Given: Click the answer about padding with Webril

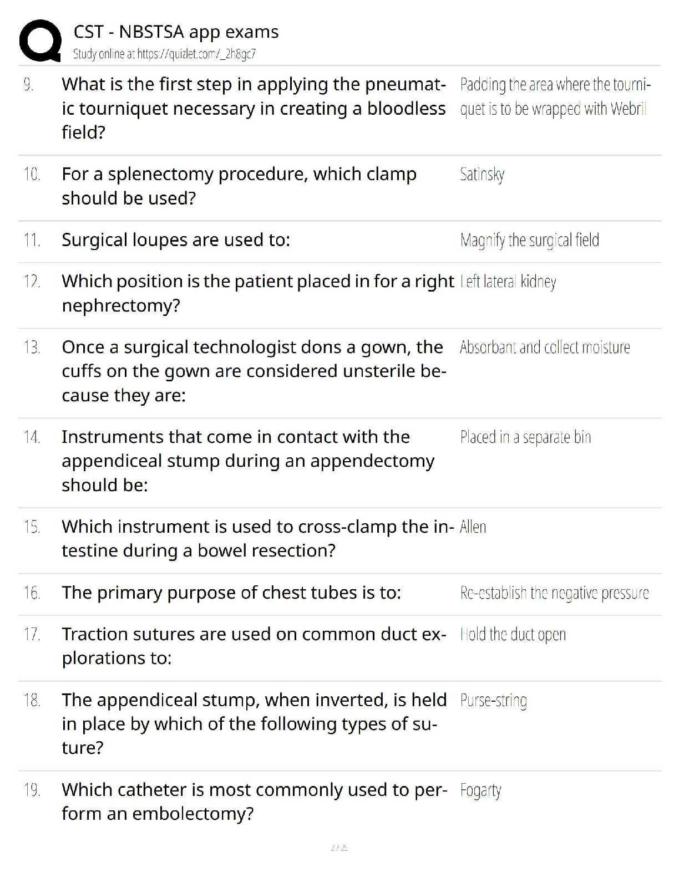Looking at the screenshot, I should click(x=555, y=96).
